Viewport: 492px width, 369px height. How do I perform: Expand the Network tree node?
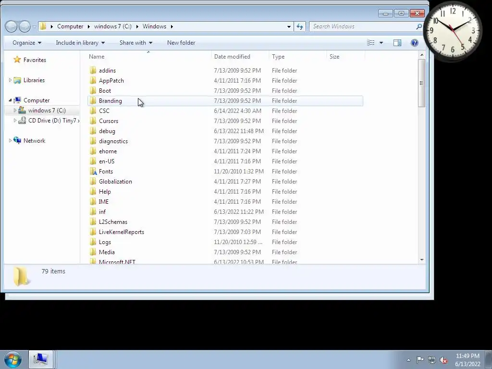[x=10, y=141]
